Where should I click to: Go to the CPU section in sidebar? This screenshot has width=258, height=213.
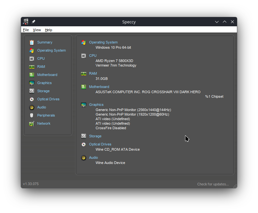41,58
